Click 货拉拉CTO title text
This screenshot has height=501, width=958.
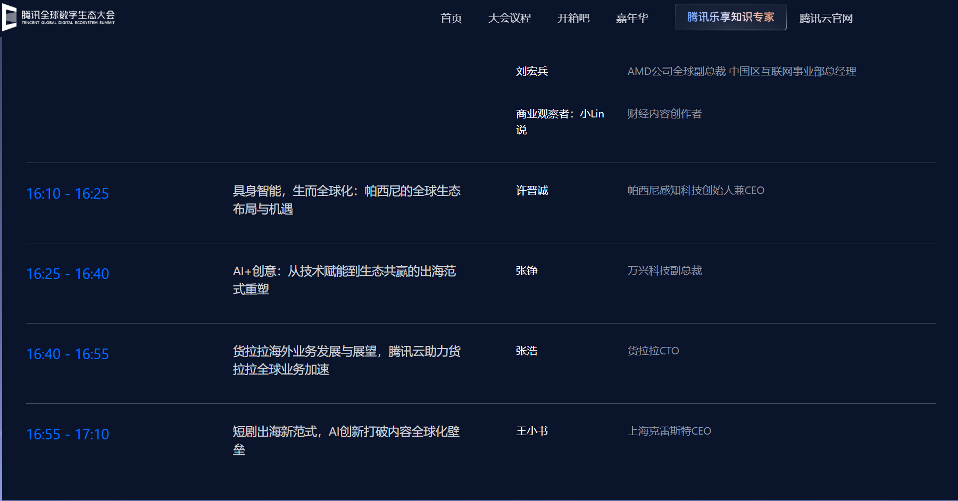pos(653,351)
